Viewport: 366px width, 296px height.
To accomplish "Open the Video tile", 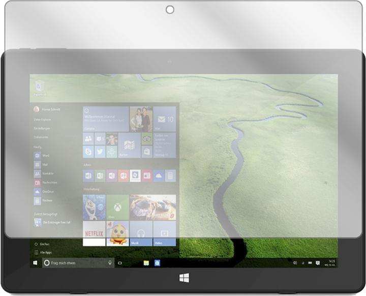I will click(165, 233).
